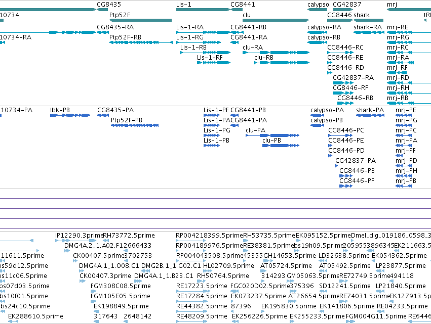Select protein CG8446-PC
The width and height of the screenshot is (431, 324).
coord(346,130)
